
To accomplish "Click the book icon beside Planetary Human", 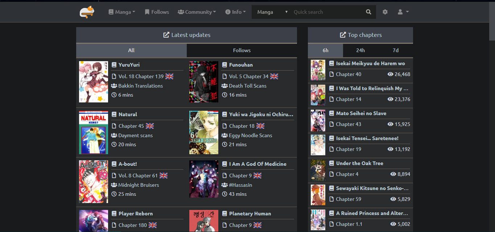I will tap(224, 214).
